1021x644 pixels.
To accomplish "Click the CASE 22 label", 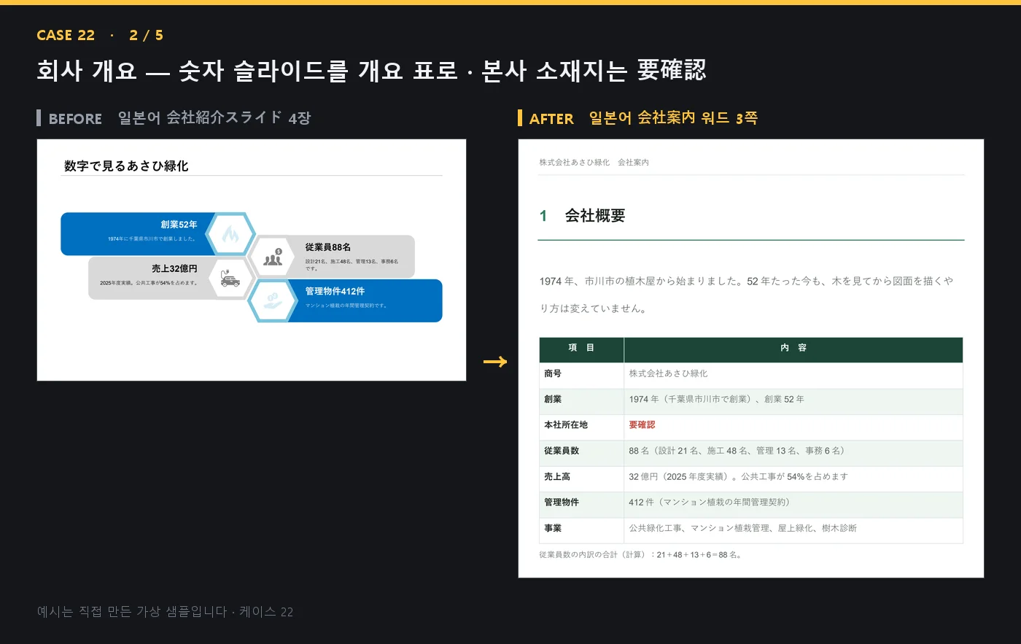I will coord(66,35).
